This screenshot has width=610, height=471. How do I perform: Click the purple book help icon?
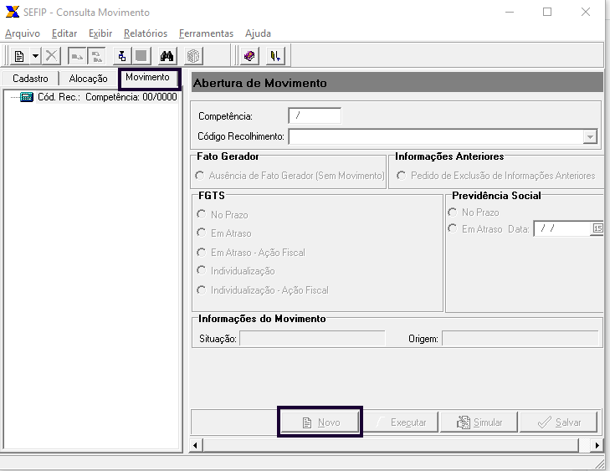click(x=249, y=56)
